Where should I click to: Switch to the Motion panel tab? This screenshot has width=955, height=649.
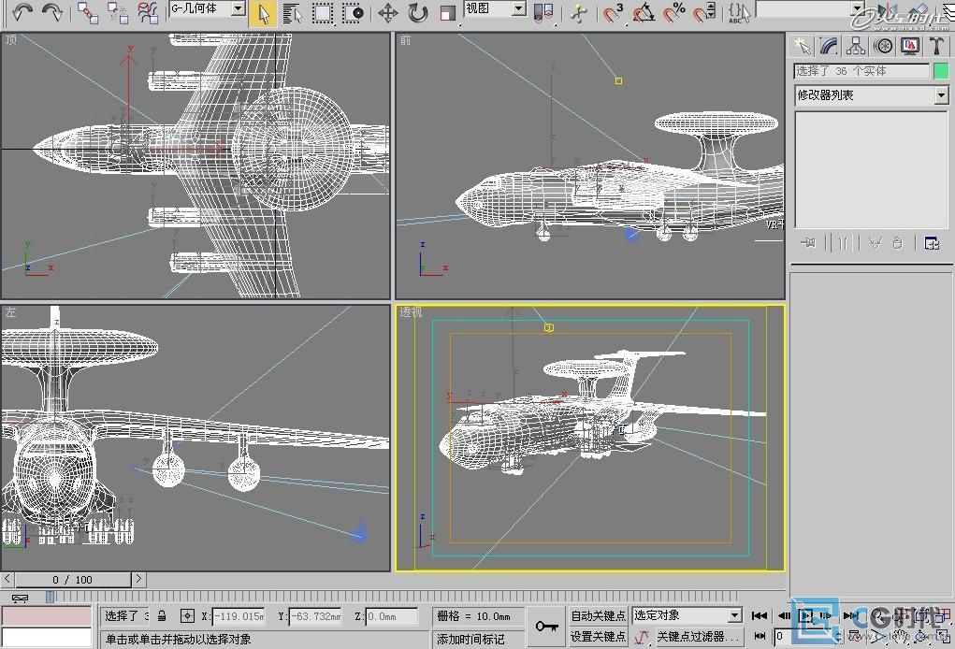(x=883, y=46)
